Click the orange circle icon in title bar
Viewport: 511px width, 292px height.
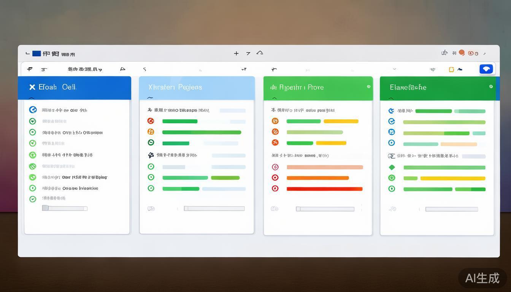click(462, 53)
